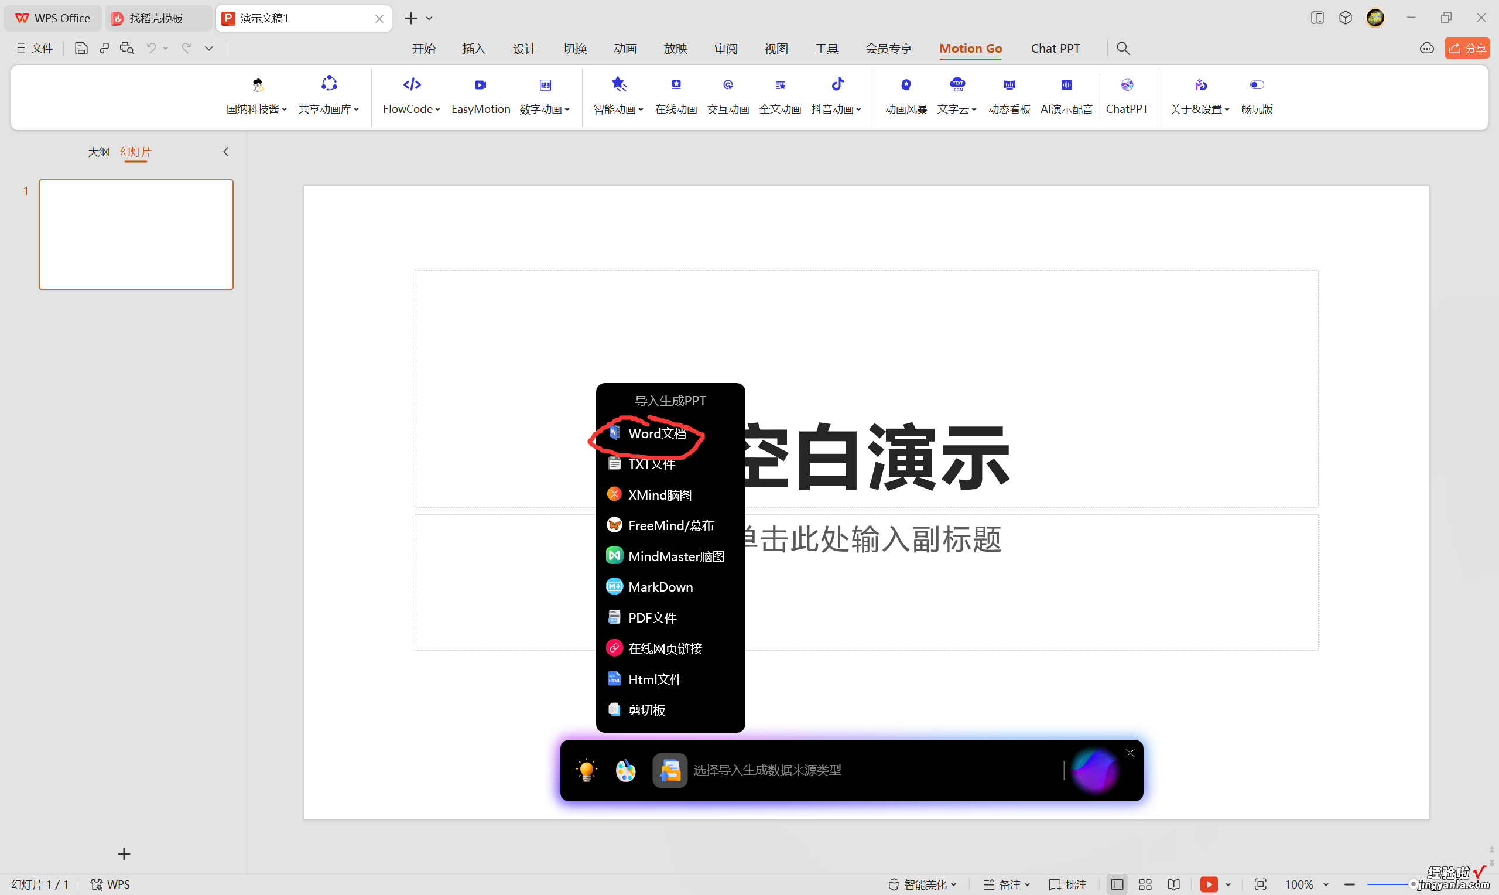Expand the quick access toolbar customize arrow
The width and height of the screenshot is (1499, 895).
coord(209,48)
